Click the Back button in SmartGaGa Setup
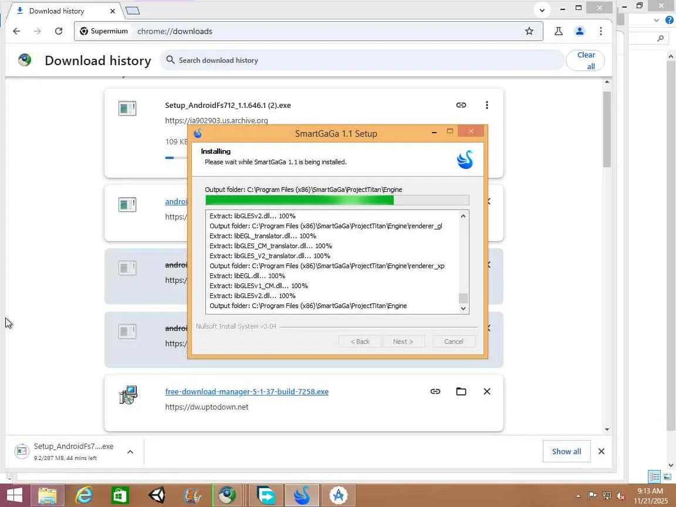This screenshot has width=676, height=507. pyautogui.click(x=360, y=342)
